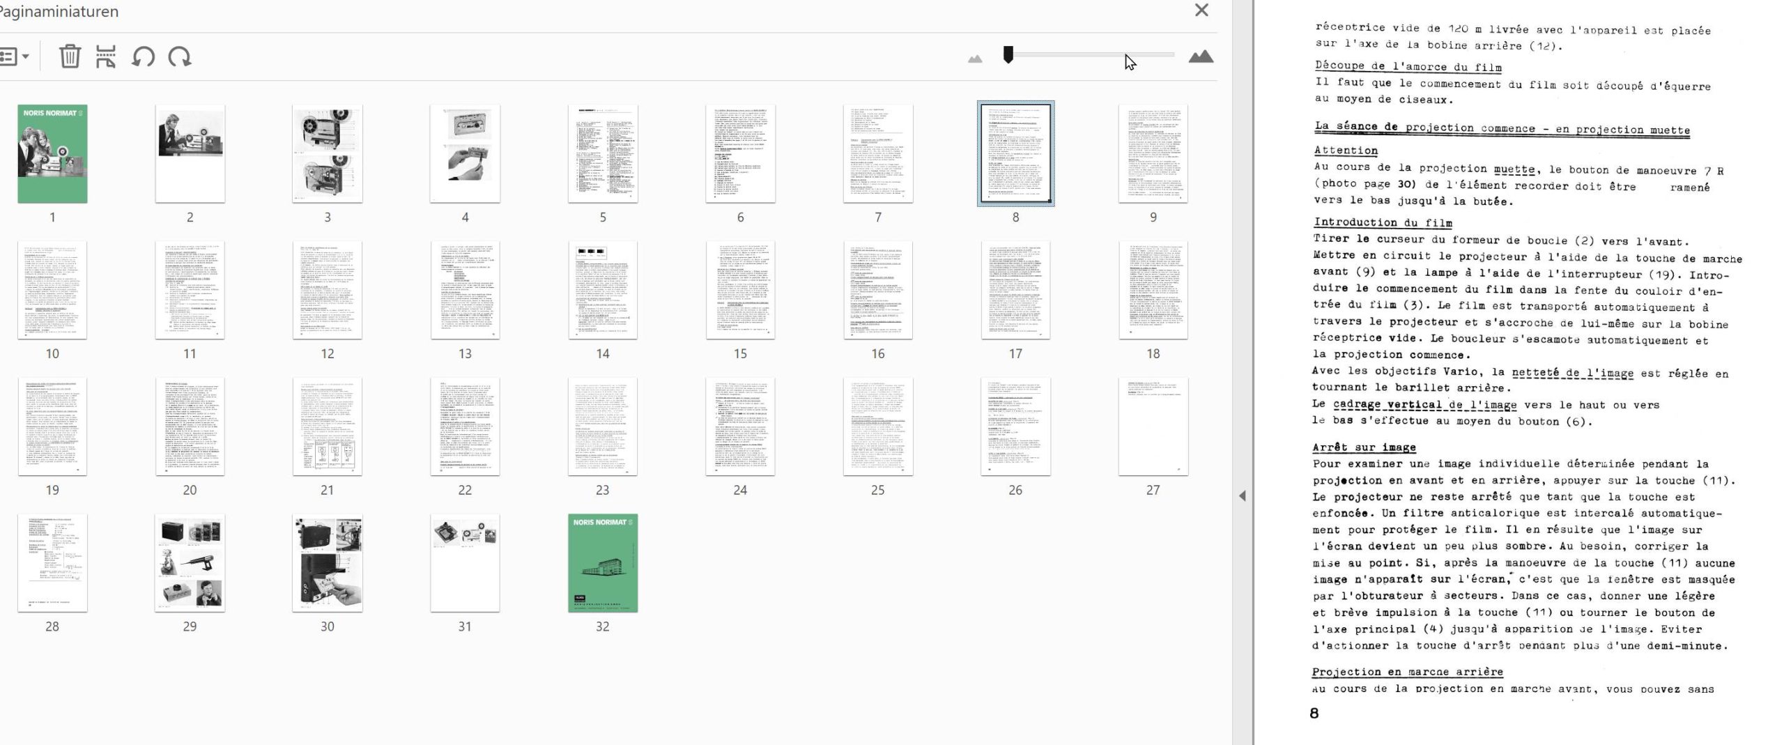Open page 4 thumbnail showing cassette
1784x745 pixels.
[465, 154]
